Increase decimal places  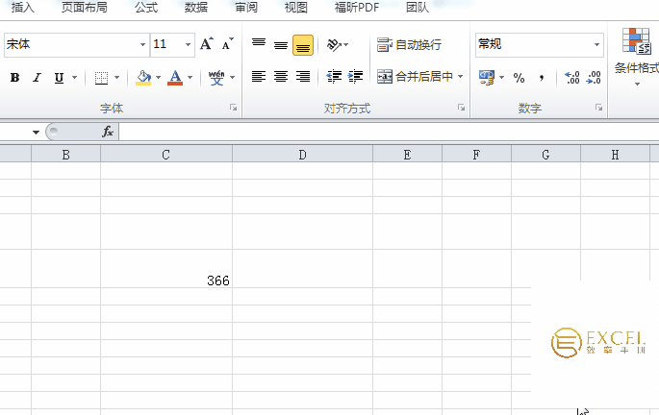coord(572,78)
